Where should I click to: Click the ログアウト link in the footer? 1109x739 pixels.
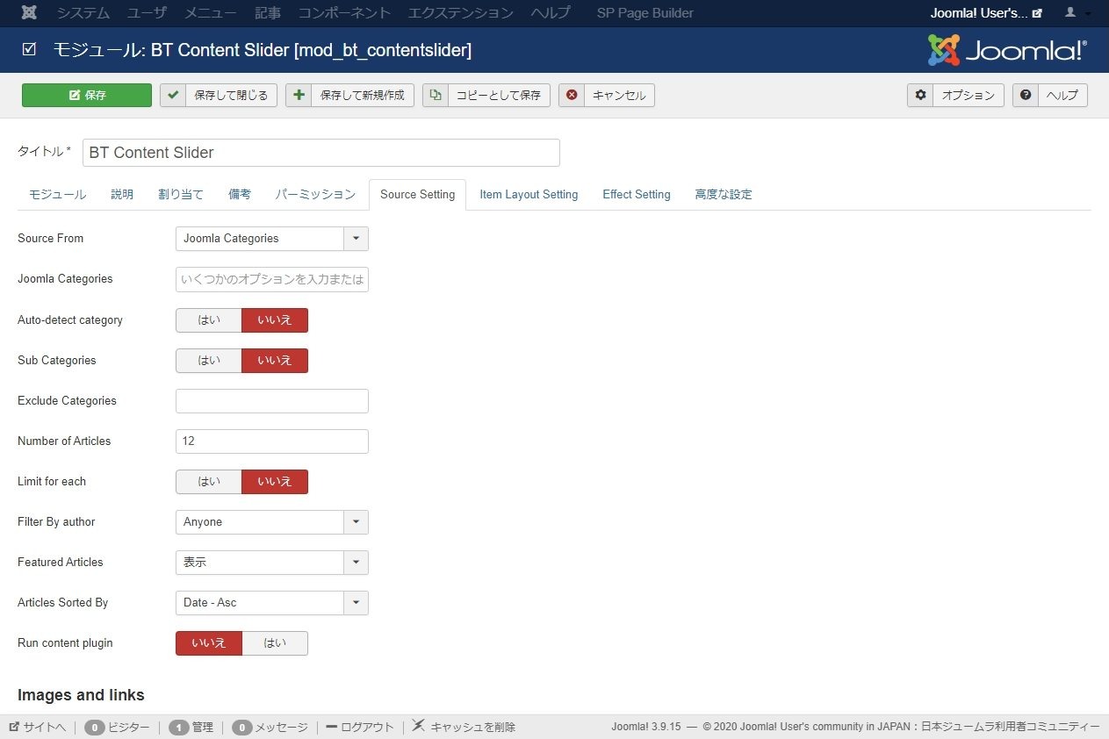tap(360, 728)
